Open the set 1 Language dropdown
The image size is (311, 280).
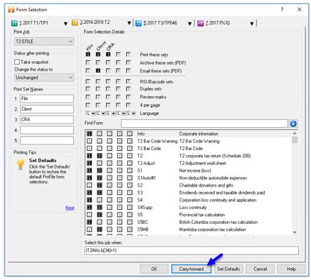(x=93, y=114)
